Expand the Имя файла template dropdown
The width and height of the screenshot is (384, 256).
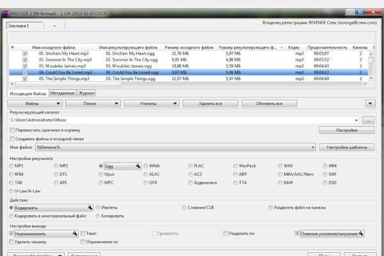click(313, 147)
